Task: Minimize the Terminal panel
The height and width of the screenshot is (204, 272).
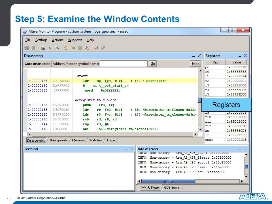Action: click(x=126, y=149)
